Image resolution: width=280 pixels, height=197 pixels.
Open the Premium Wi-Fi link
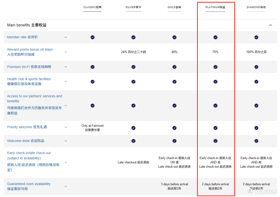point(29,67)
